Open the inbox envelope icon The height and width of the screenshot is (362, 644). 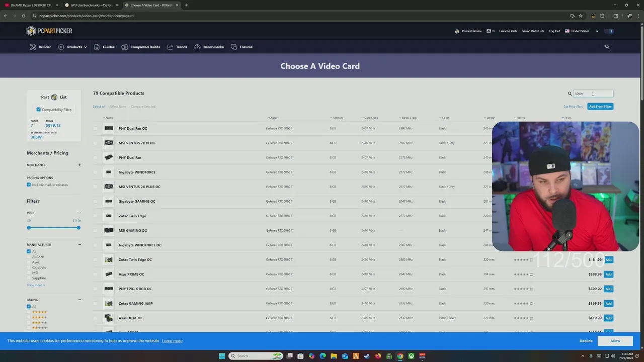tap(489, 31)
